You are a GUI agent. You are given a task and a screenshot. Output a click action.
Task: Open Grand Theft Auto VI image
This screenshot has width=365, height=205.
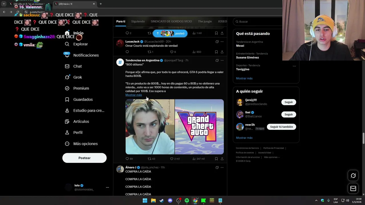click(199, 127)
